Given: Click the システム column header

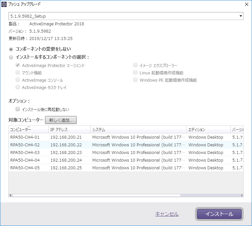Looking at the screenshot, I should (x=138, y=130).
